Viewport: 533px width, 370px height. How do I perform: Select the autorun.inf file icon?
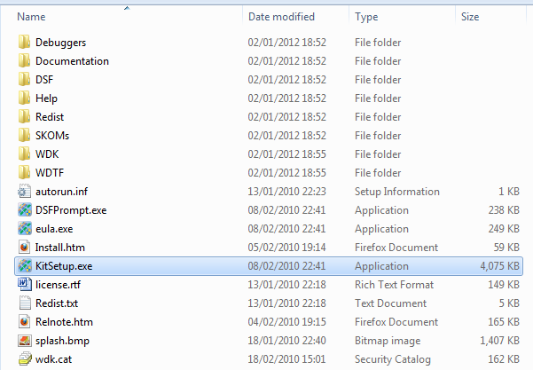point(24,192)
